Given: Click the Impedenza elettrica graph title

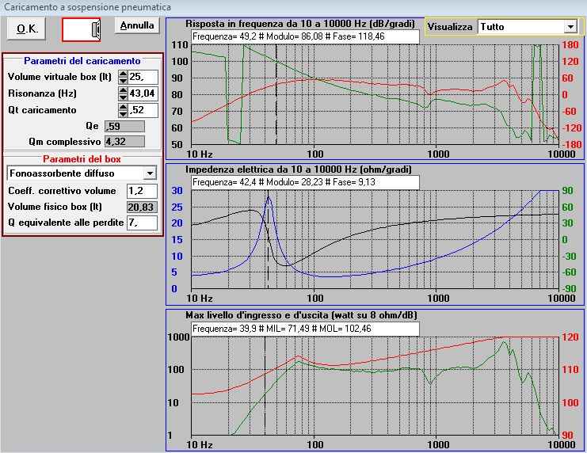Looking at the screenshot, I should coord(299,169).
